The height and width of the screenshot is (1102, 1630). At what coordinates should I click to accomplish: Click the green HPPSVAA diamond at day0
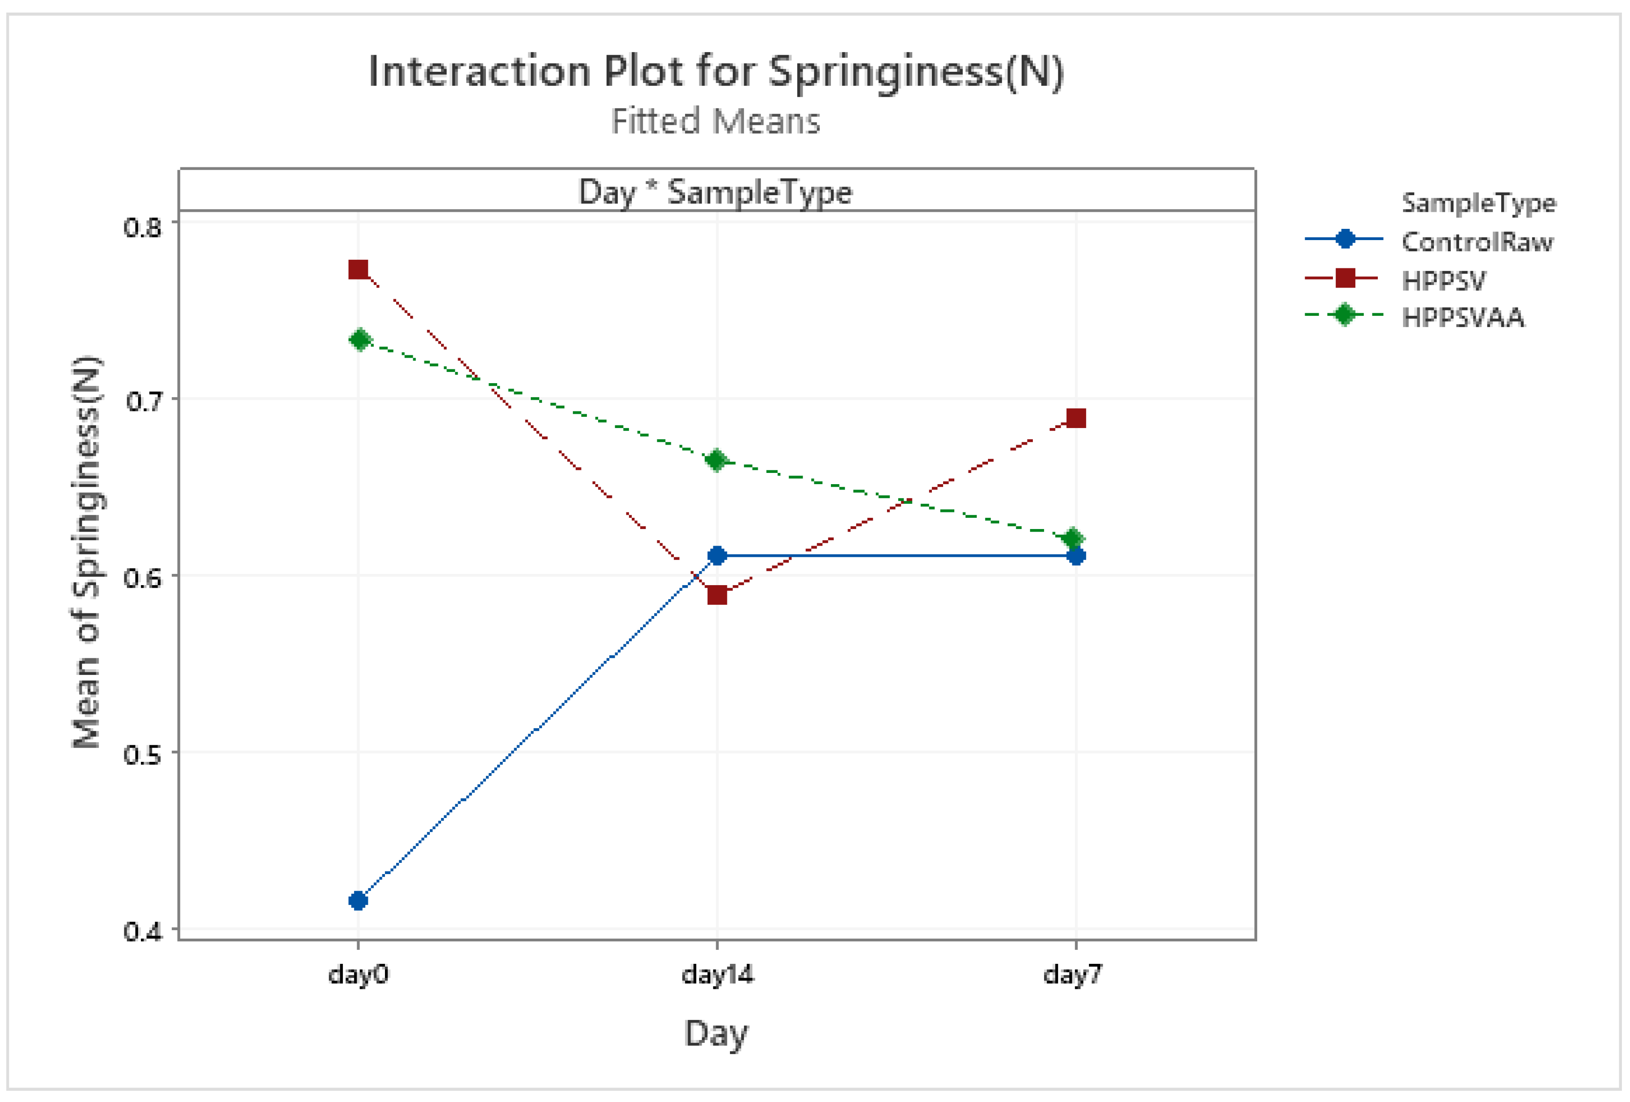click(x=360, y=340)
